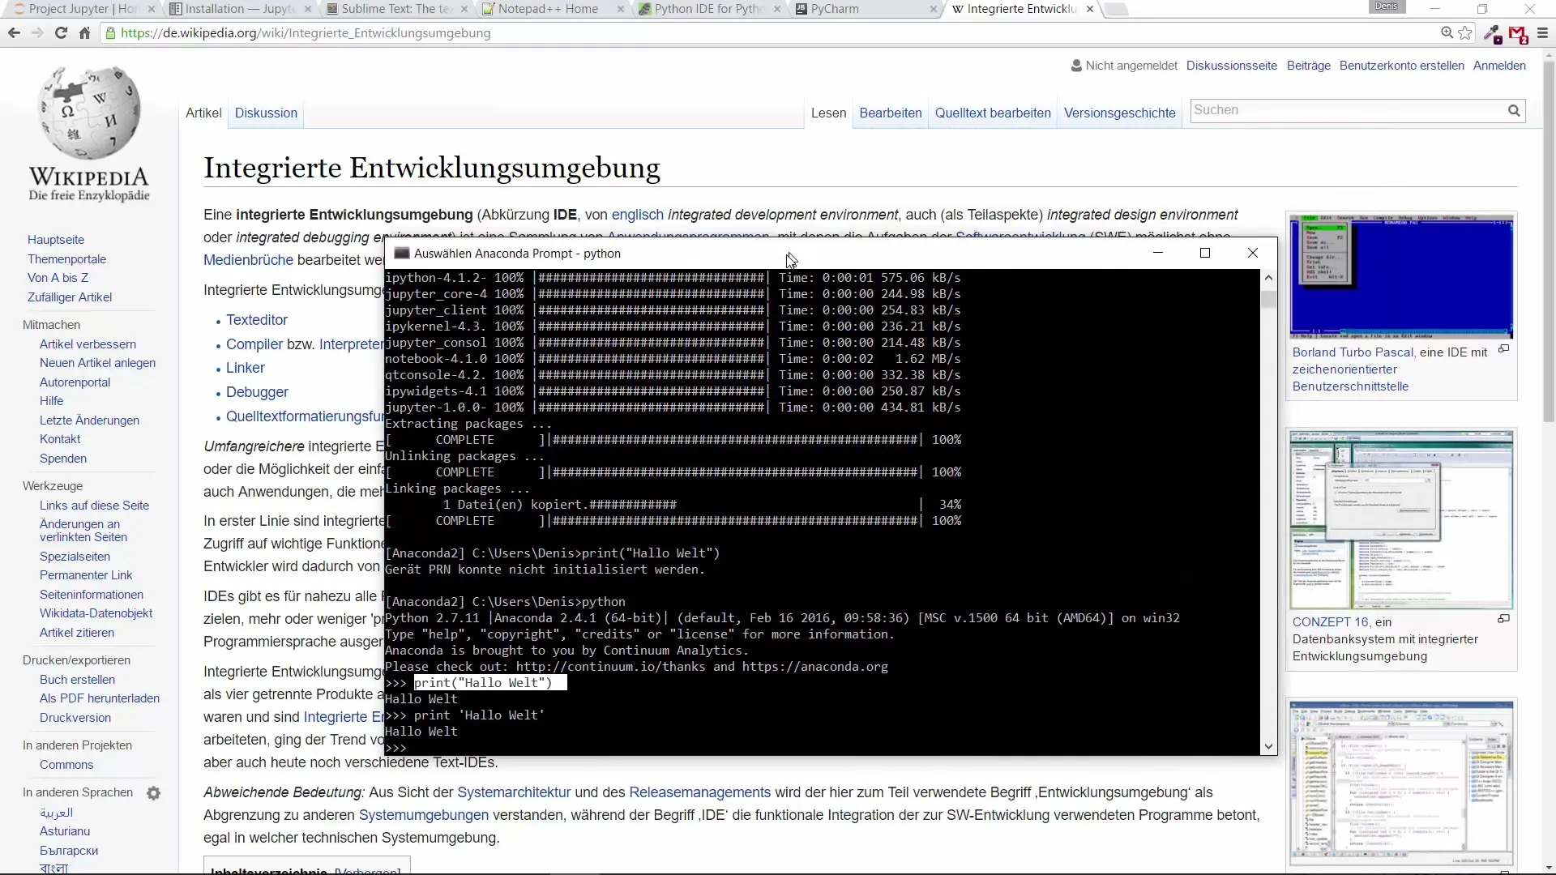The height and width of the screenshot is (875, 1556).
Task: Open Permanenter Link
Action: point(86,575)
